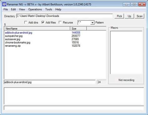The image size is (148, 115).
Task: Select autopatcher.jpg in the file list
Action: (14, 36)
